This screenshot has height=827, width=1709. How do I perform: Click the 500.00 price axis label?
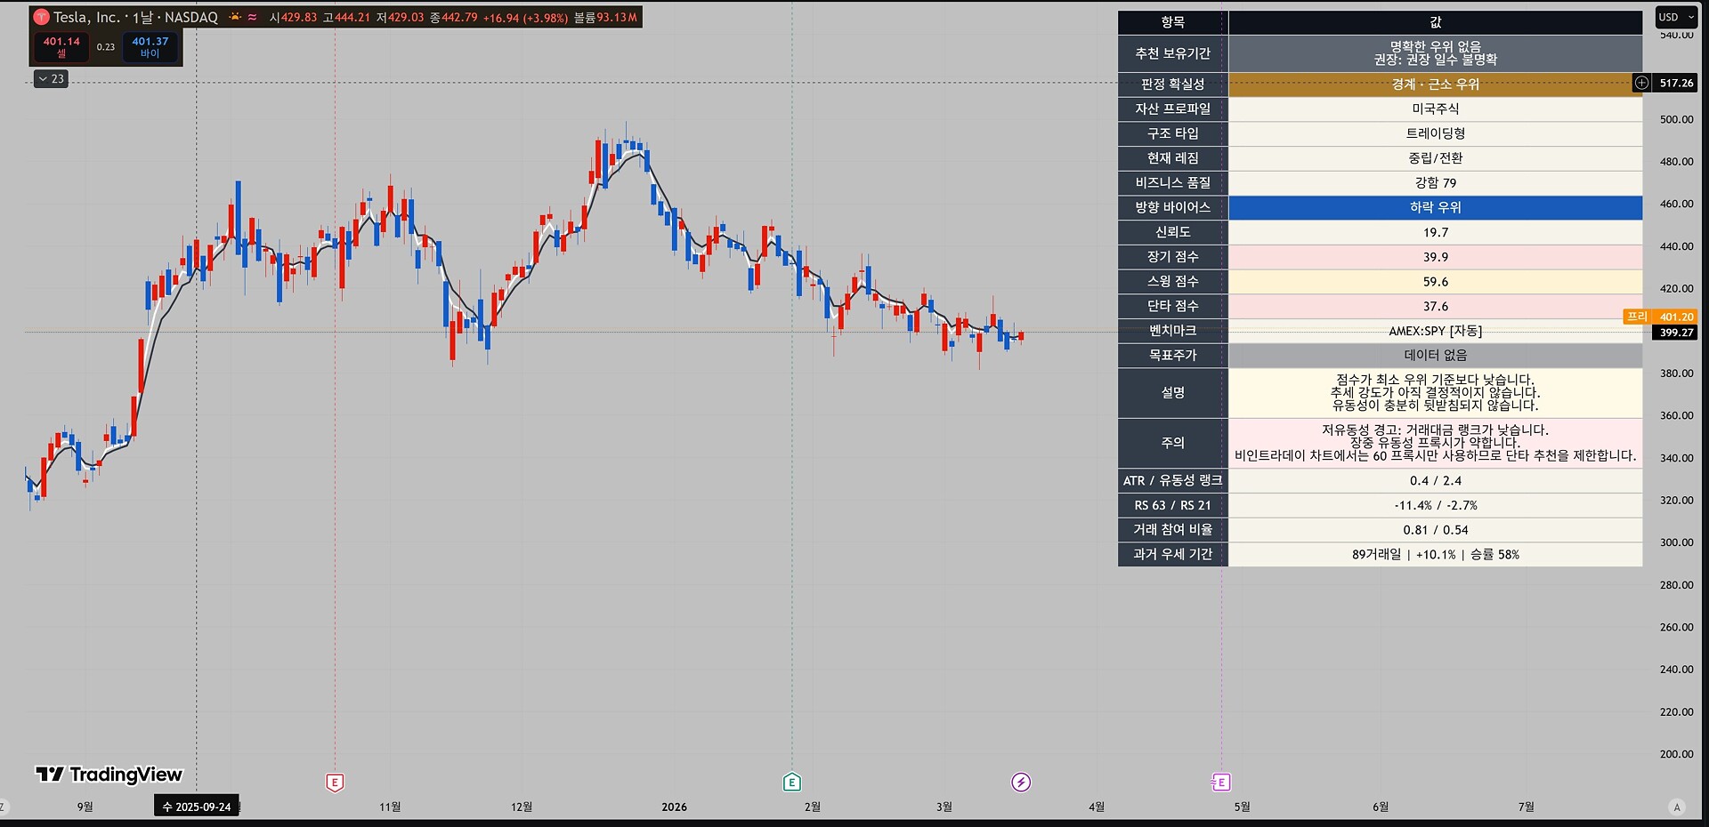click(1676, 119)
